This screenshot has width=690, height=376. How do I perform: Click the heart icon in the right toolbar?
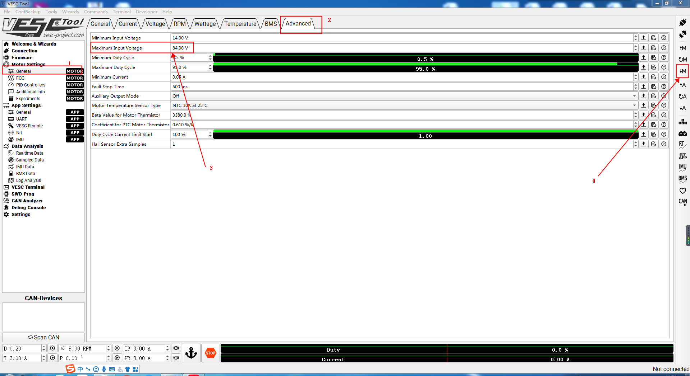pyautogui.click(x=682, y=191)
